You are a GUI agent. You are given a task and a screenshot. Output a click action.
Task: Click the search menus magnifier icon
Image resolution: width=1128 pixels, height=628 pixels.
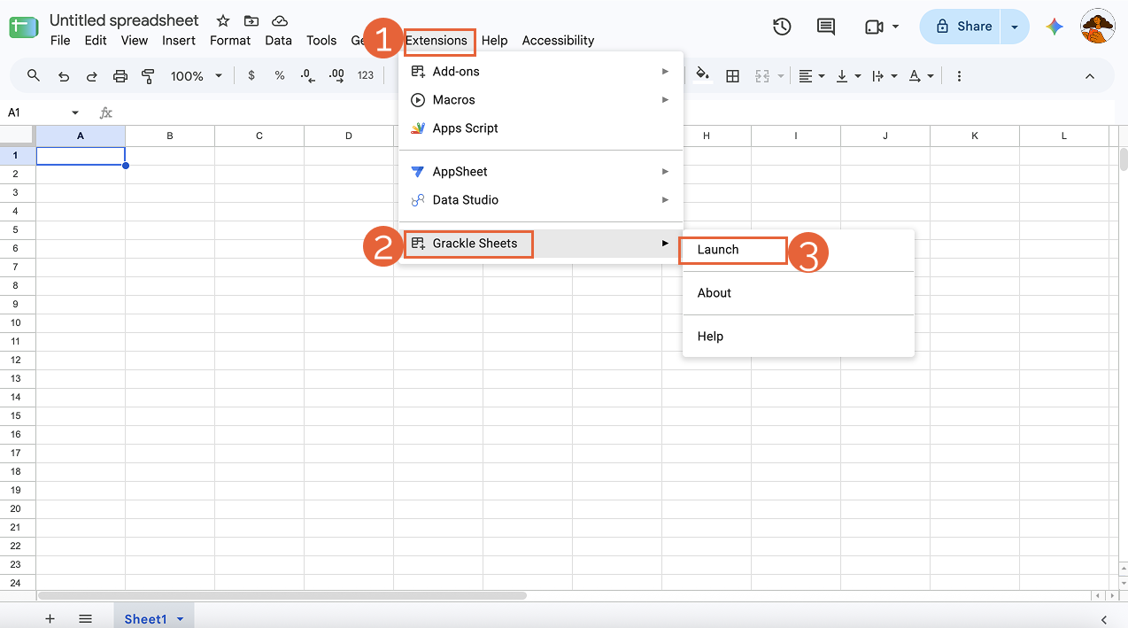pos(34,76)
